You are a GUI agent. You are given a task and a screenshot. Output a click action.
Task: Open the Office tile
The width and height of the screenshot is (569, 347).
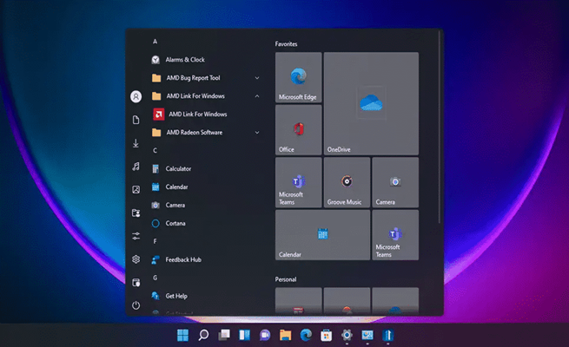(x=298, y=130)
